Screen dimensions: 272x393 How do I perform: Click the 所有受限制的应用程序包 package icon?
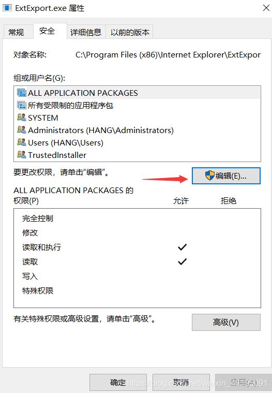tap(22, 105)
